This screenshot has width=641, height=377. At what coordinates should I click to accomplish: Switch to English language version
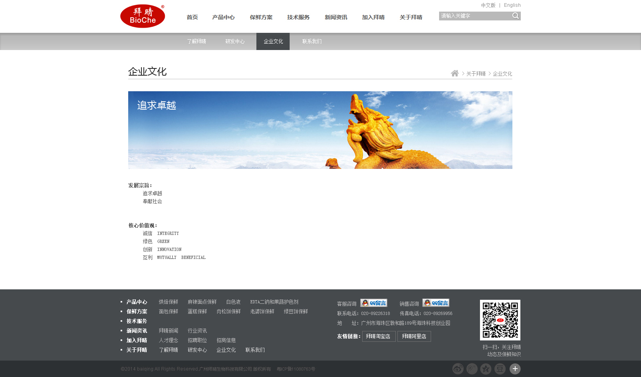point(512,5)
